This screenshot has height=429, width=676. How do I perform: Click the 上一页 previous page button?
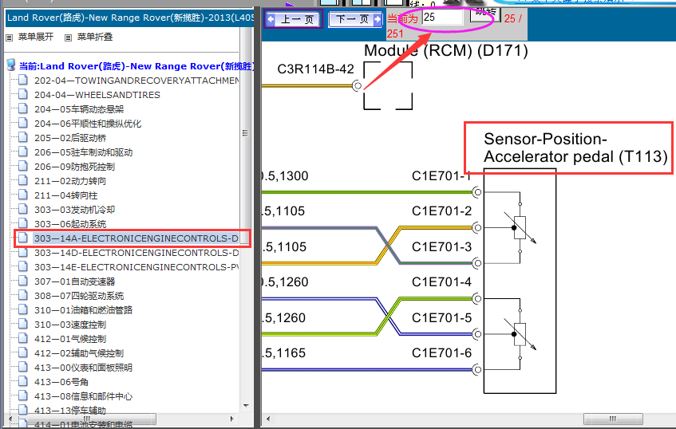click(x=293, y=19)
